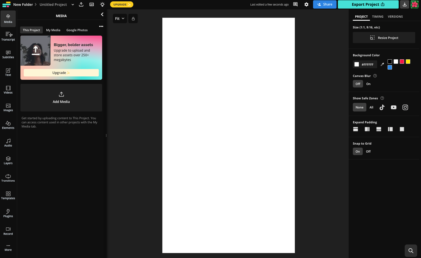Set Canvas Blur to Off

pyautogui.click(x=358, y=84)
